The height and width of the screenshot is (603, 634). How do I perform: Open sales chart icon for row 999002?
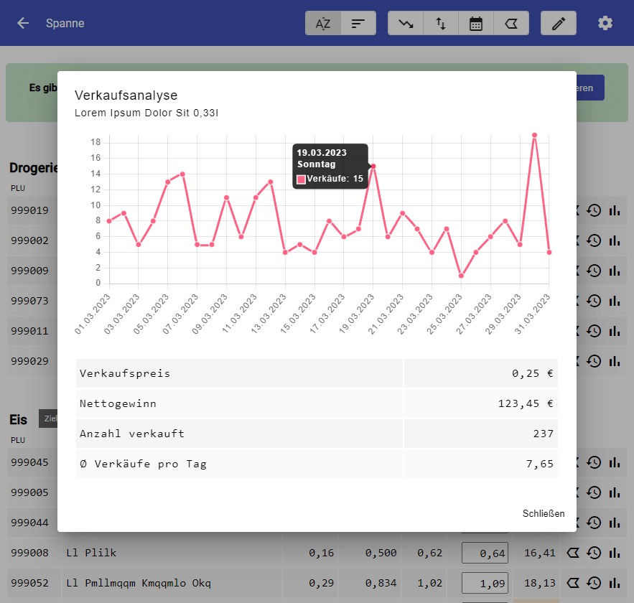coord(615,240)
